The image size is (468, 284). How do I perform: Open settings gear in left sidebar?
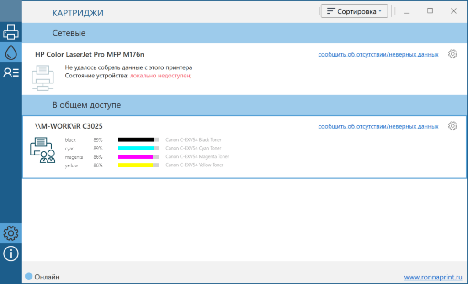point(11,233)
